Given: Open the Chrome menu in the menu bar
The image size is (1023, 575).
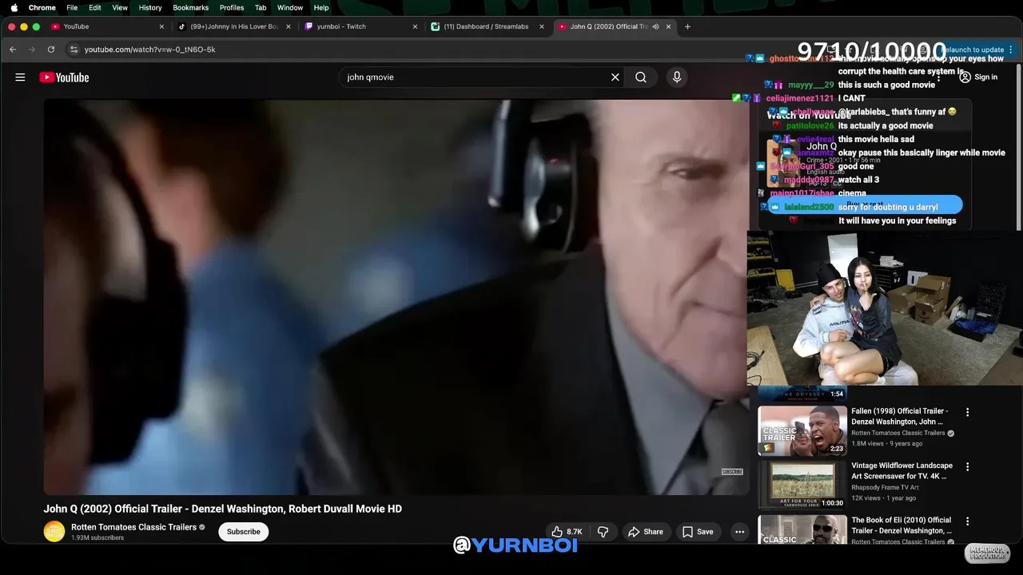Looking at the screenshot, I should 42,7.
